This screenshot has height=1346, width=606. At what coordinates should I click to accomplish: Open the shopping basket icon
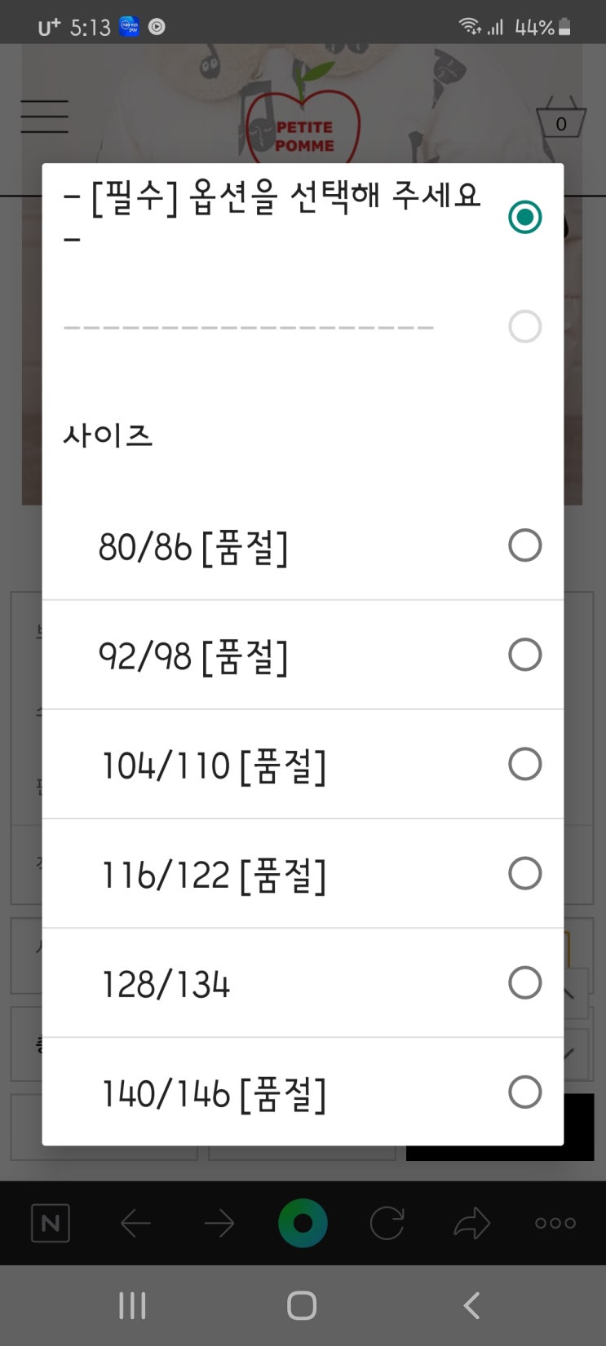pos(561,117)
